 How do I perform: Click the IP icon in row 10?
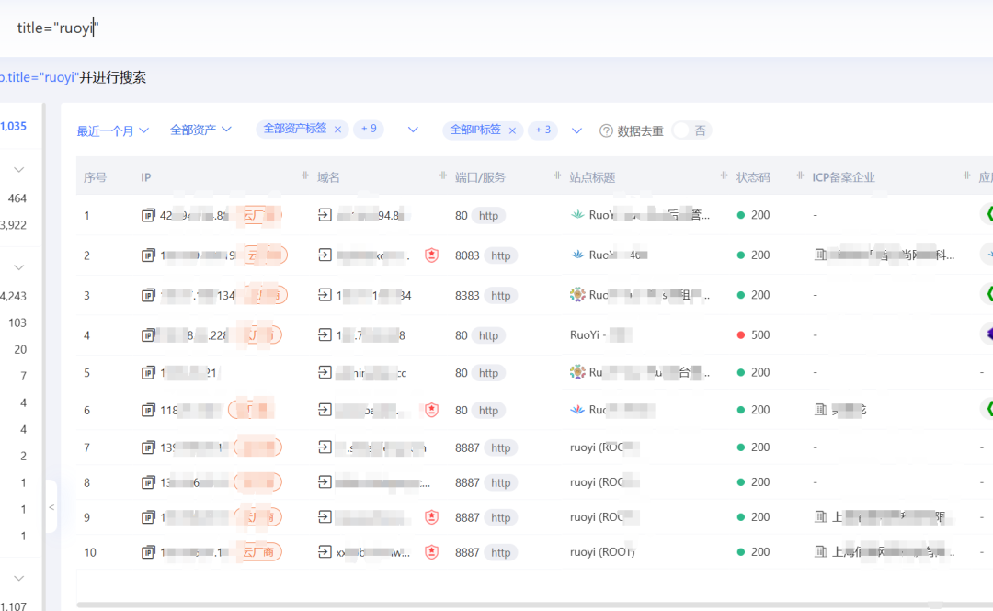click(x=147, y=552)
